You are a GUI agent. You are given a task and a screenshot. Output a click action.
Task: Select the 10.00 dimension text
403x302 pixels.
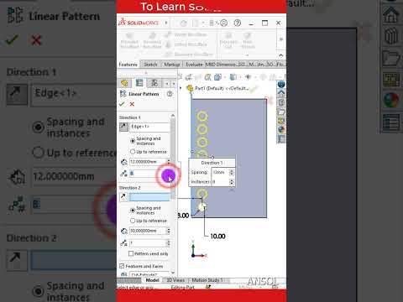[217, 237]
